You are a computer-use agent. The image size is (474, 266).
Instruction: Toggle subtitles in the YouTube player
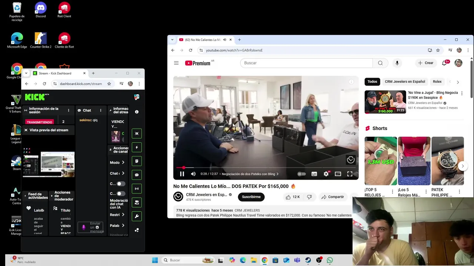pos(314,174)
